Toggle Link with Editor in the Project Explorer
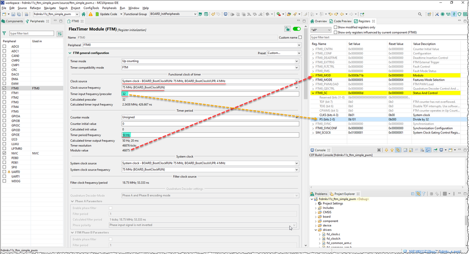This screenshot has height=254, width=469. tap(418, 194)
